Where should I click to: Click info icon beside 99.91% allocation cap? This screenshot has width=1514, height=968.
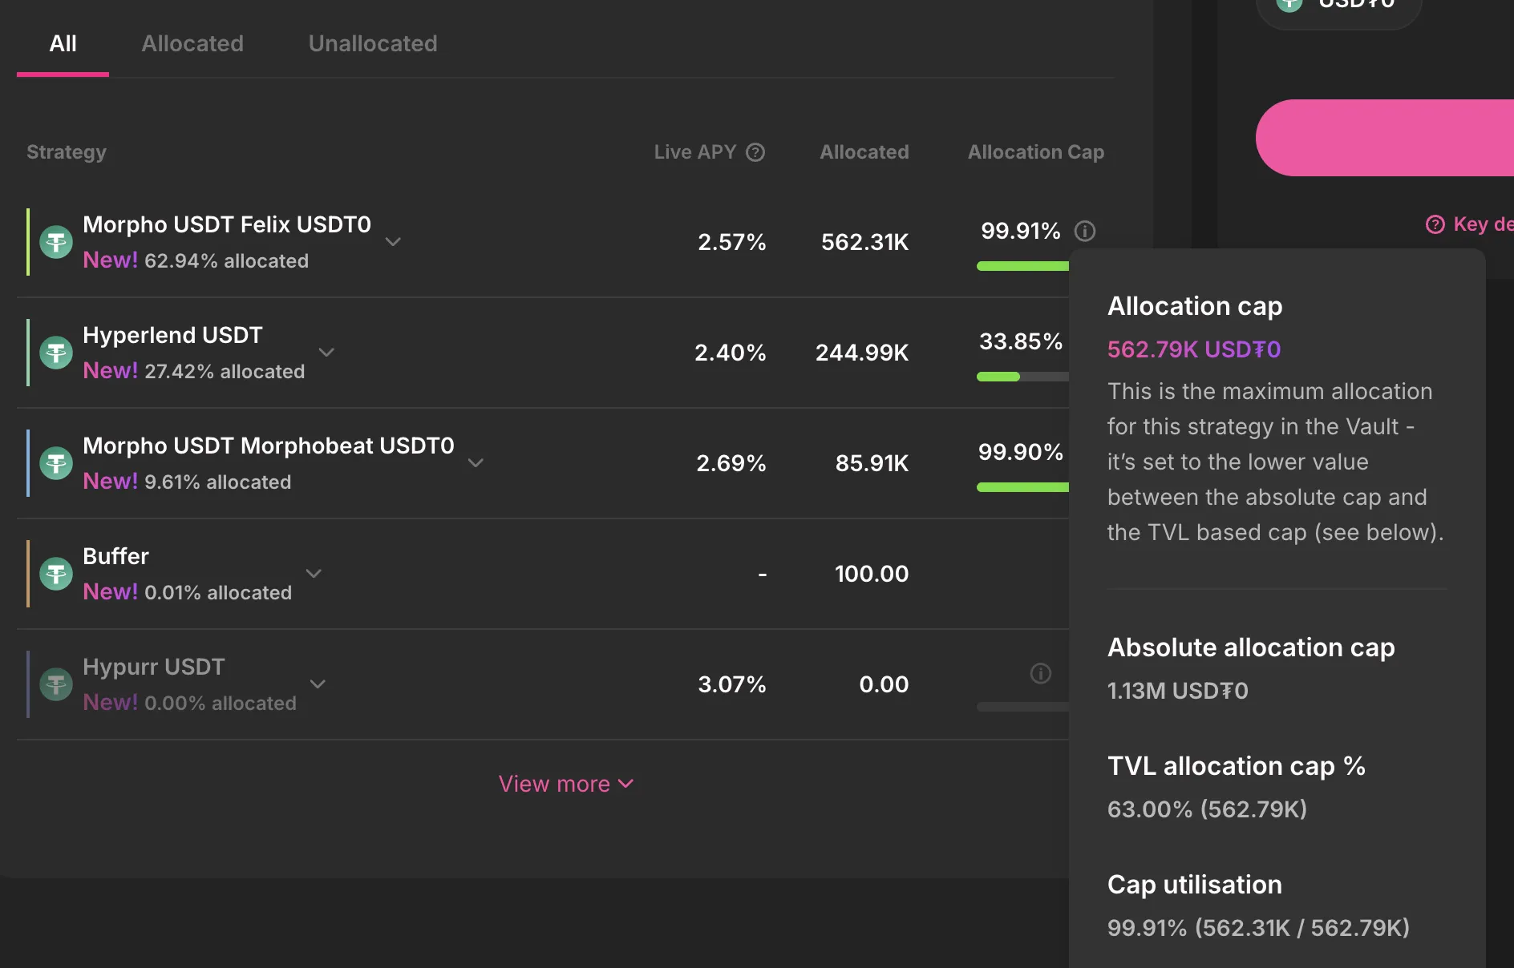pos(1085,232)
